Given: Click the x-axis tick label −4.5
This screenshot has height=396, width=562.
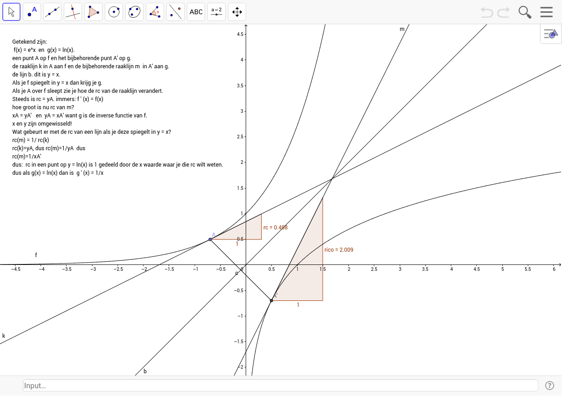Looking at the screenshot, I should click(15, 269).
